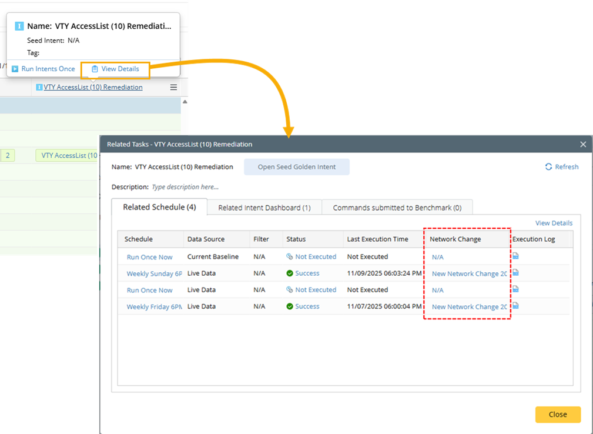Open the Weekly Friday 6PM schedule link

(155, 307)
